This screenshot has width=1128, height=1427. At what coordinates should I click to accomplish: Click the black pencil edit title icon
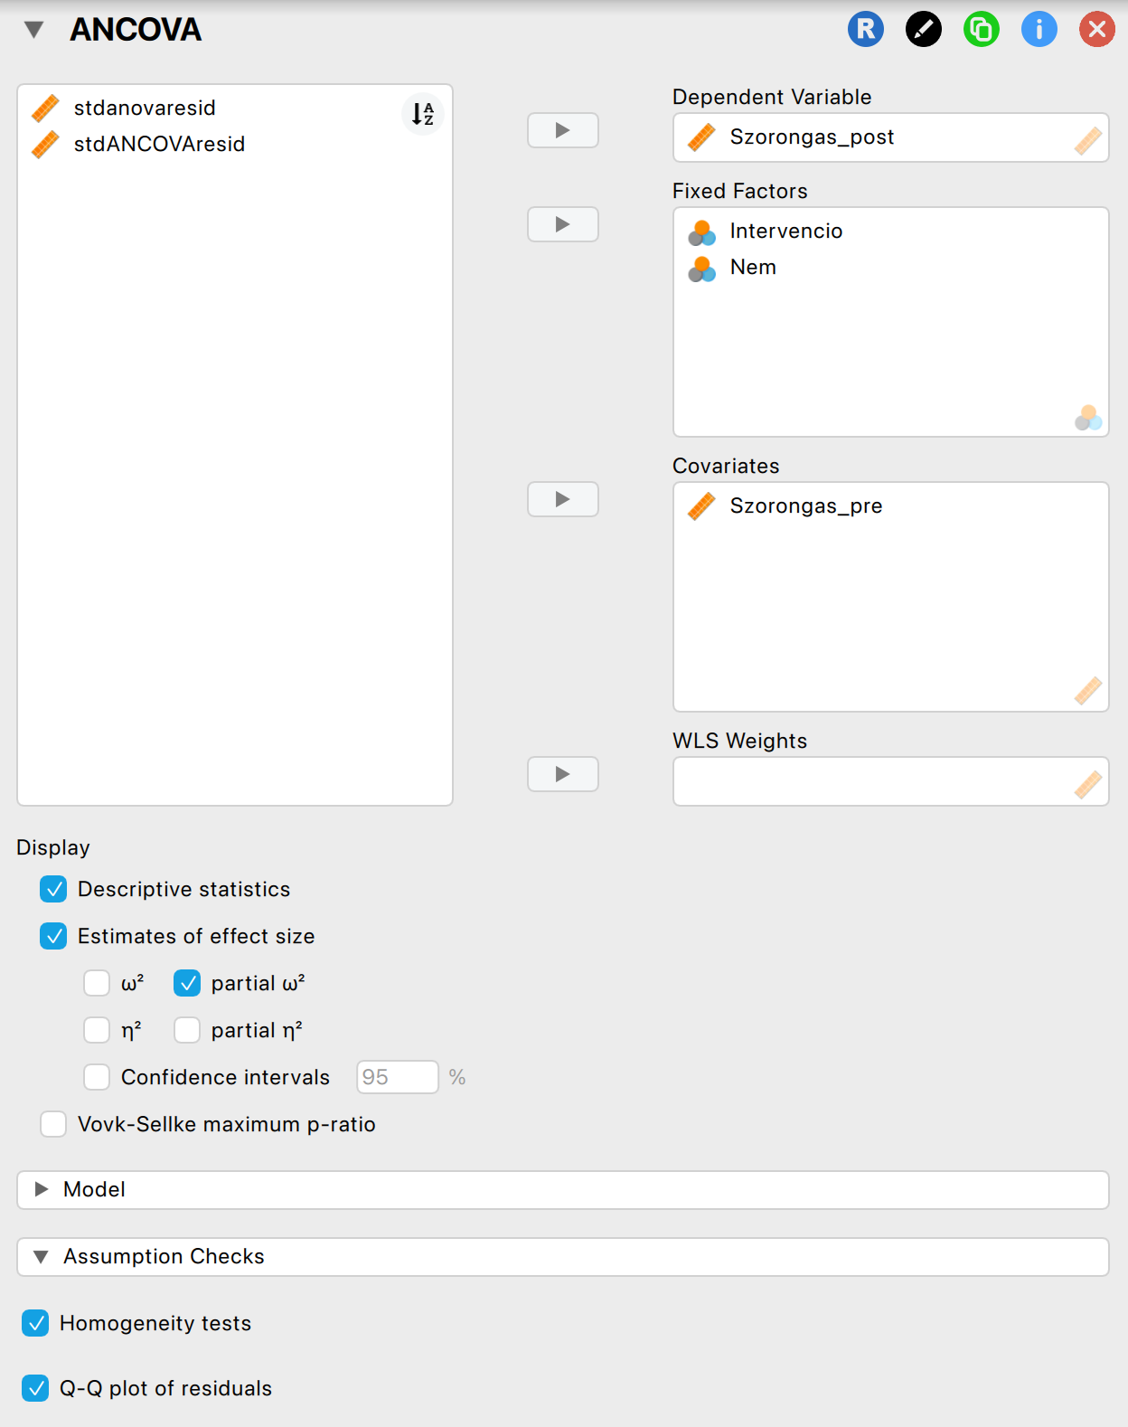coord(923,30)
